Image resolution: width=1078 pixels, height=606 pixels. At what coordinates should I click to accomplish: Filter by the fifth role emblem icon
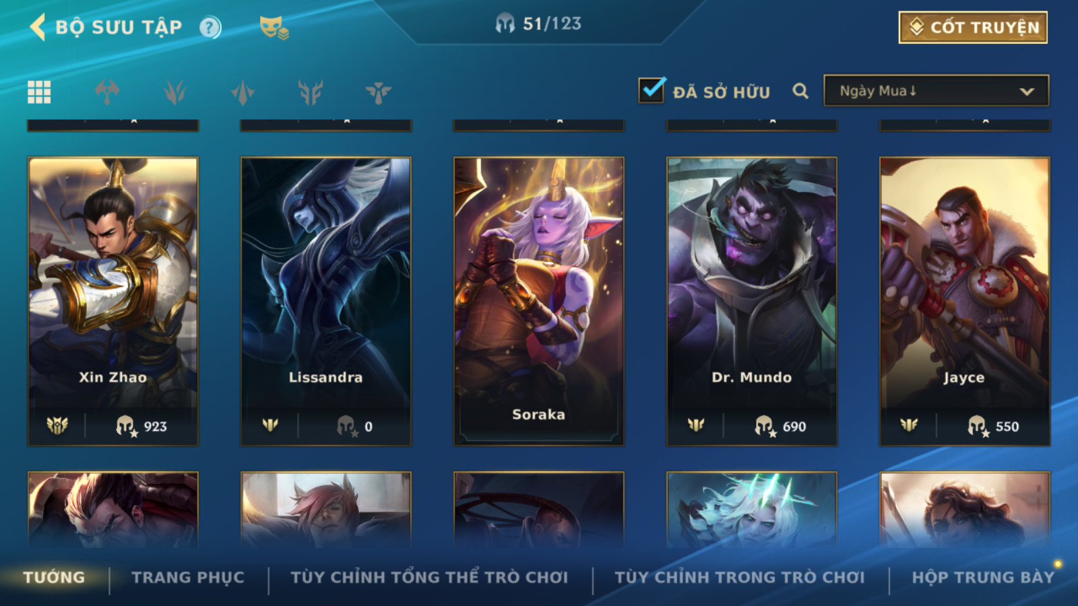[379, 92]
